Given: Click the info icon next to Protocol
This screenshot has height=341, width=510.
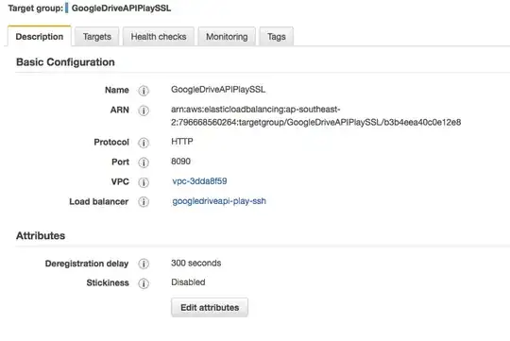Looking at the screenshot, I should (x=144, y=143).
